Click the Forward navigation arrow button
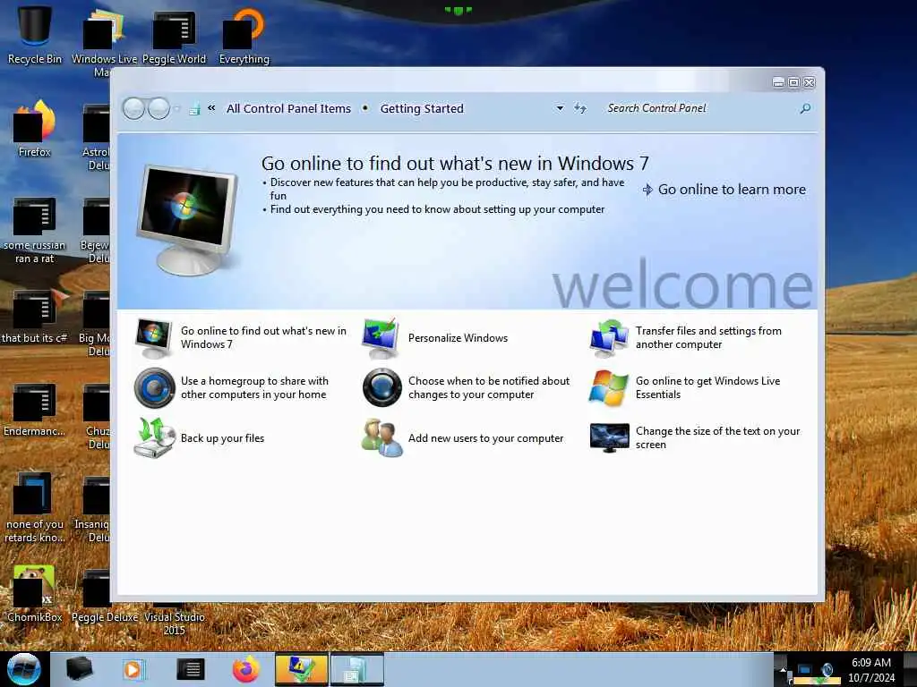Image resolution: width=917 pixels, height=687 pixels. [x=159, y=108]
